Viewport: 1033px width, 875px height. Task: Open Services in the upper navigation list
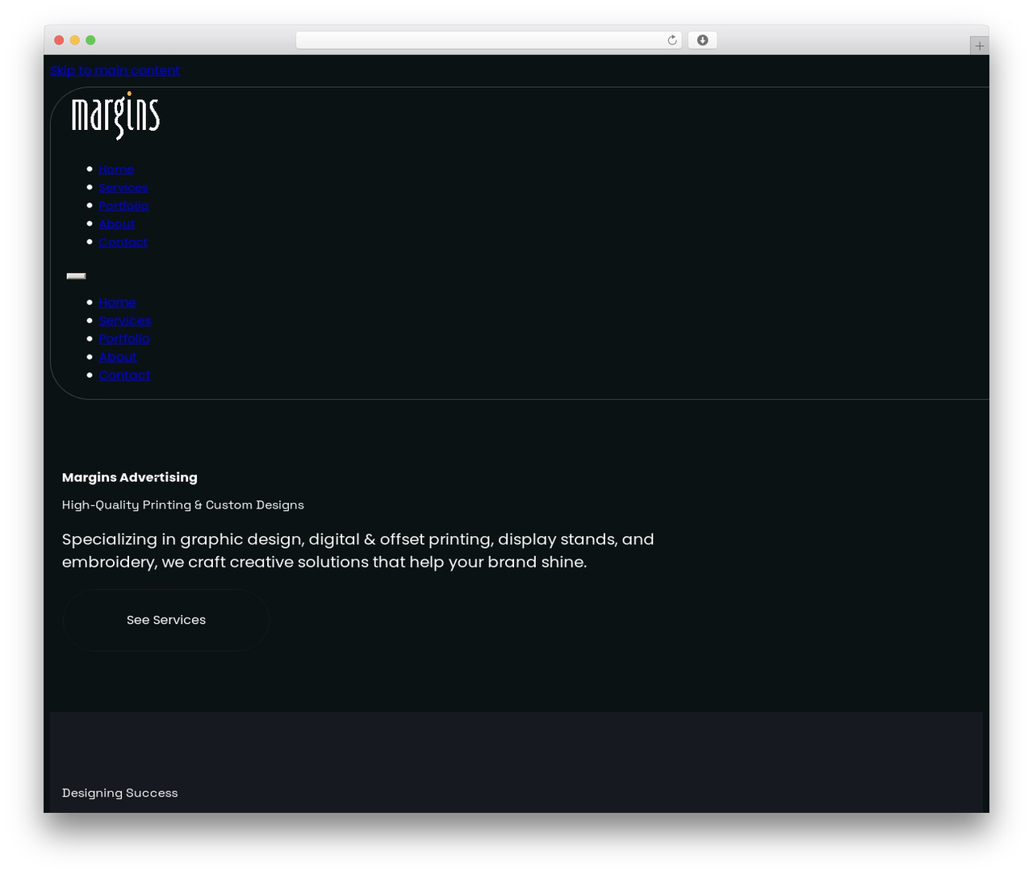pyautogui.click(x=123, y=187)
